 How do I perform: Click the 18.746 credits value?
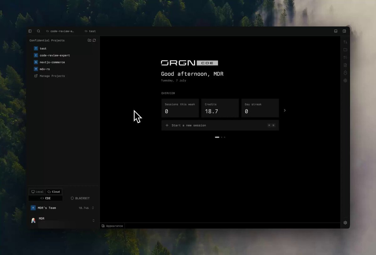pyautogui.click(x=84, y=208)
